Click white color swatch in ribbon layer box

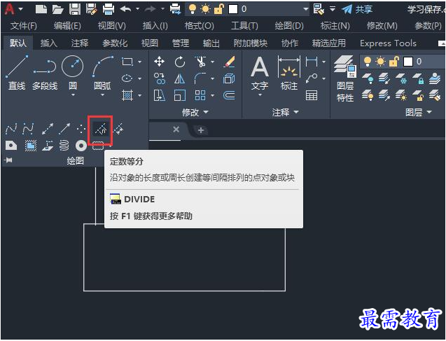coord(408,62)
